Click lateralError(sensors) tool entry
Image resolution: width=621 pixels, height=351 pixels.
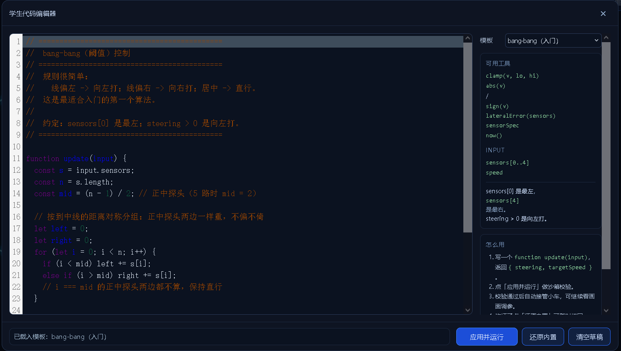[521, 116]
